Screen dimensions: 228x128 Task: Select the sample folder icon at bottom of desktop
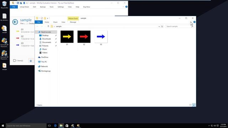(4, 66)
